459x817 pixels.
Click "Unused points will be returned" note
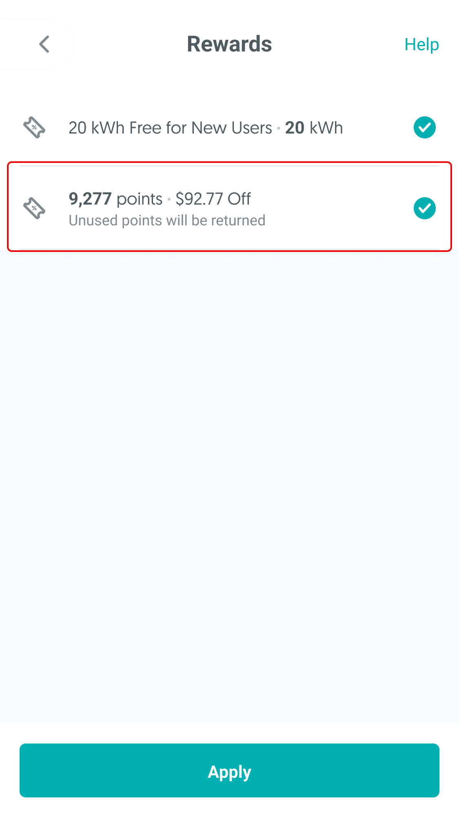tap(167, 220)
